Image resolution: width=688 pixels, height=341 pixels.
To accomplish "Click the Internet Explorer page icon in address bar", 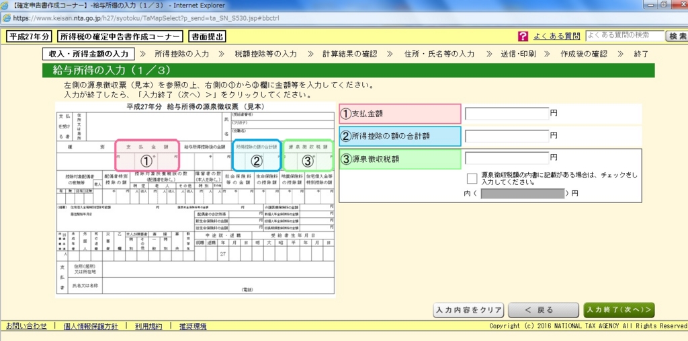I will (x=7, y=18).
